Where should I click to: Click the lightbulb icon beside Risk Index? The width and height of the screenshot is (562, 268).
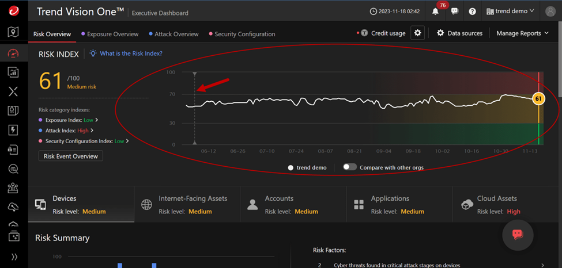tap(93, 53)
